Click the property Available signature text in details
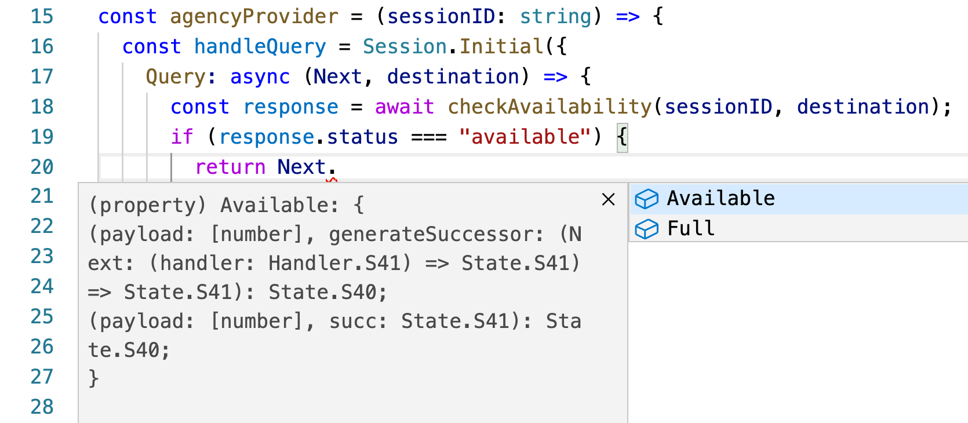This screenshot has height=423, width=968. (x=226, y=205)
